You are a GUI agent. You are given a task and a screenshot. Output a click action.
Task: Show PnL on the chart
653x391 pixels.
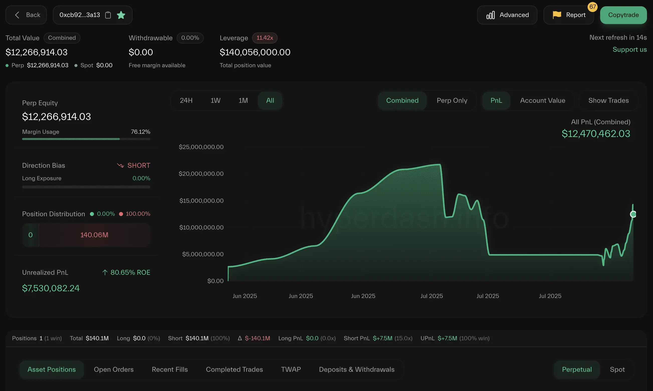[x=496, y=100]
